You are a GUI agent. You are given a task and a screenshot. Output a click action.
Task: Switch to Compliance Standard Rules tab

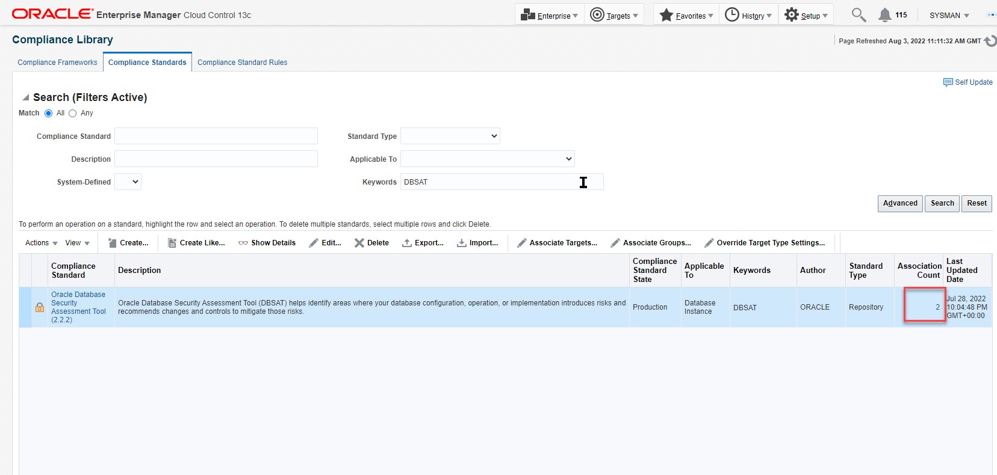click(243, 63)
